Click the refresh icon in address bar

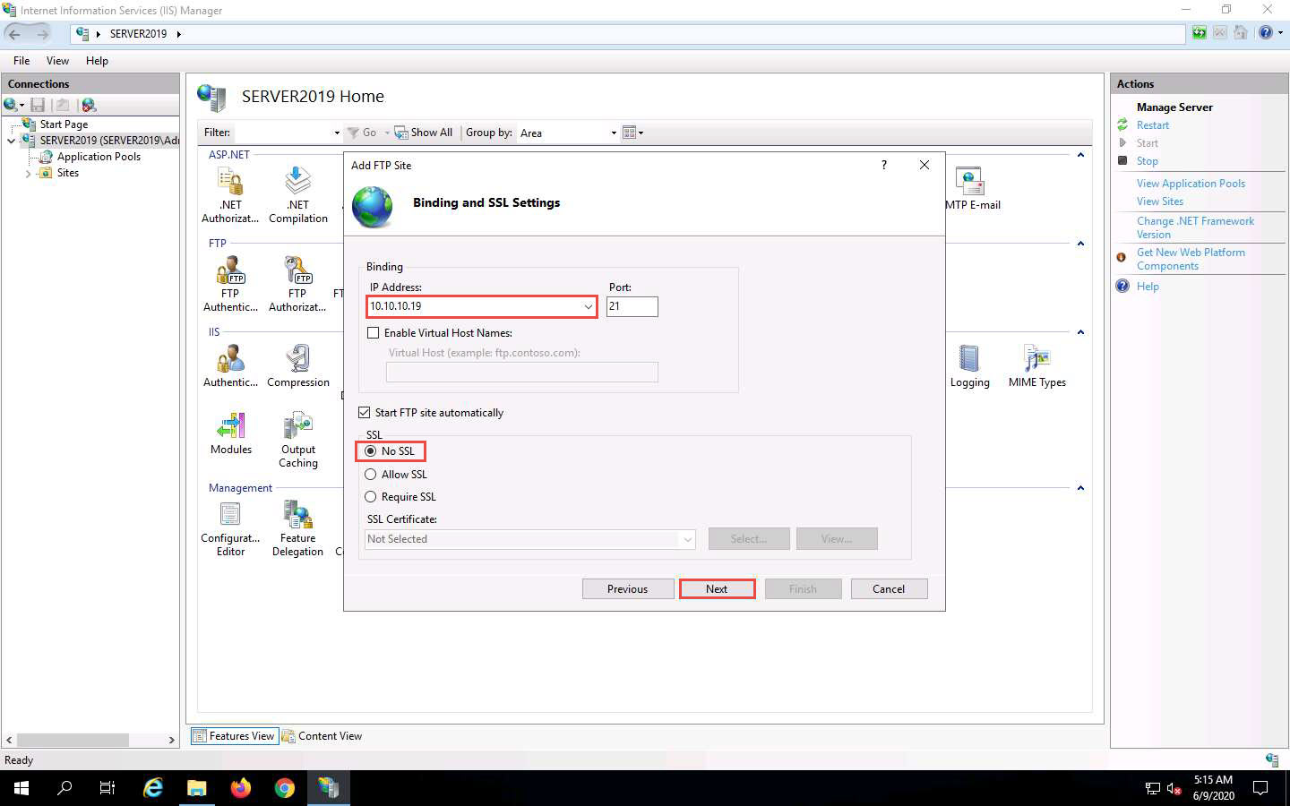pos(1200,33)
